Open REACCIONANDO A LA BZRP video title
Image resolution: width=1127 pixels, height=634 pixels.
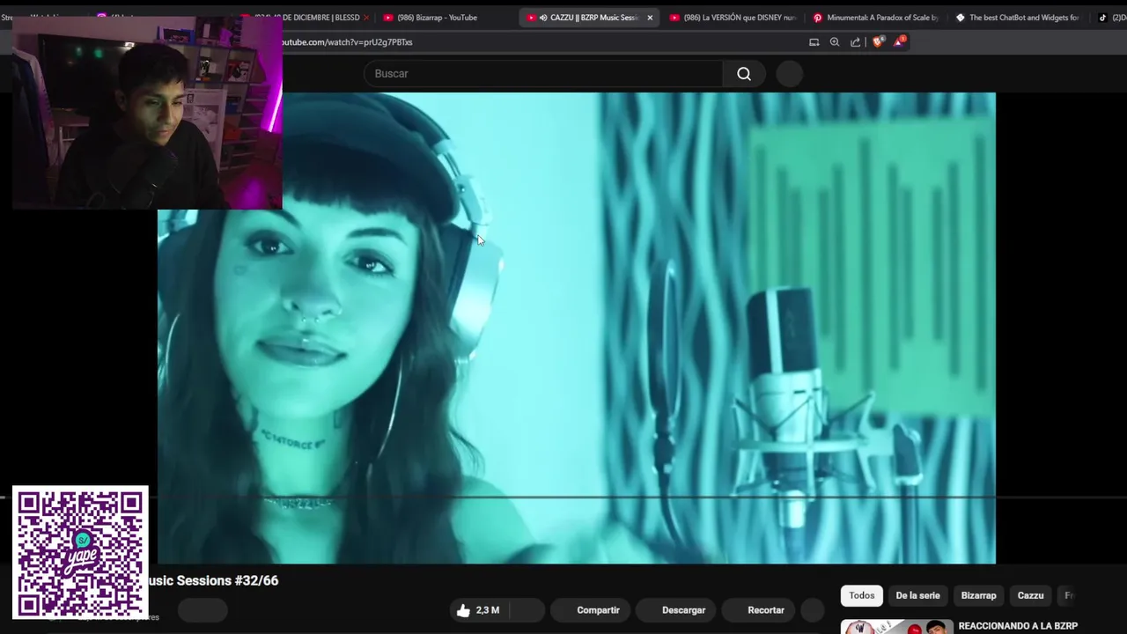tap(1018, 626)
